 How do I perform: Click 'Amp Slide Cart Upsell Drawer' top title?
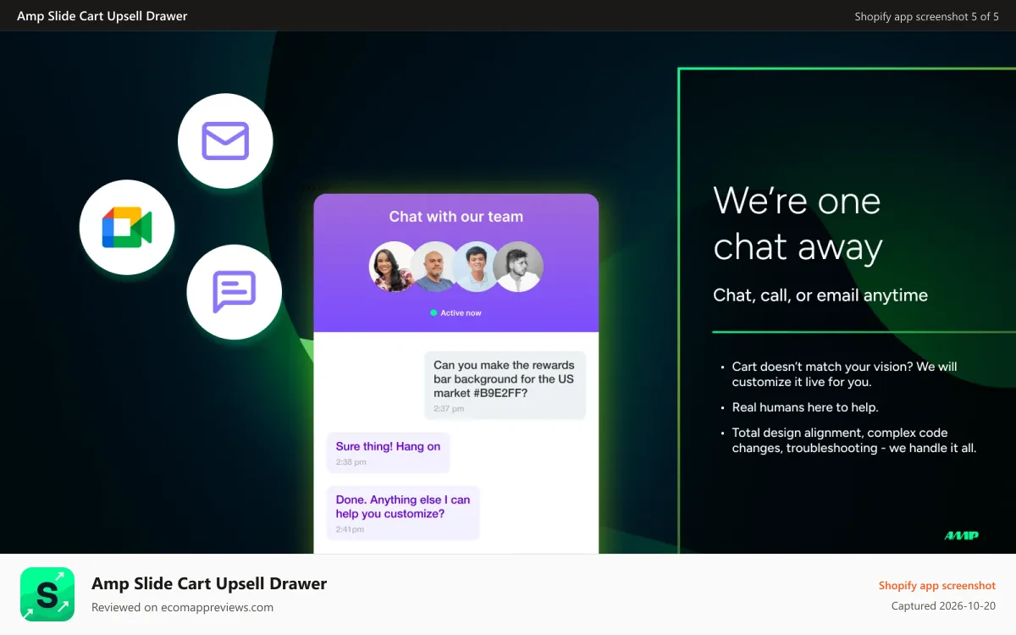pos(102,16)
